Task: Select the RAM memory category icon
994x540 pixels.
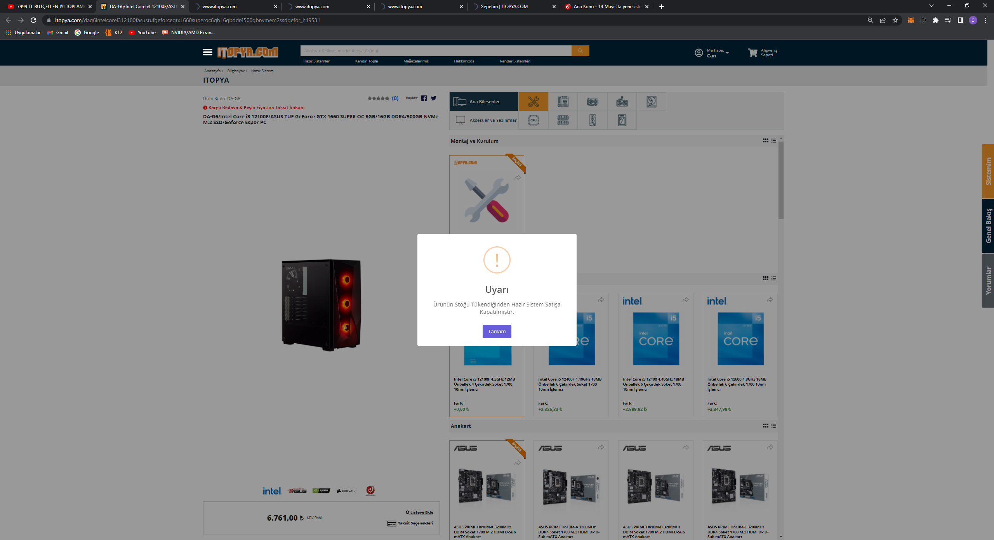Action: (563, 120)
